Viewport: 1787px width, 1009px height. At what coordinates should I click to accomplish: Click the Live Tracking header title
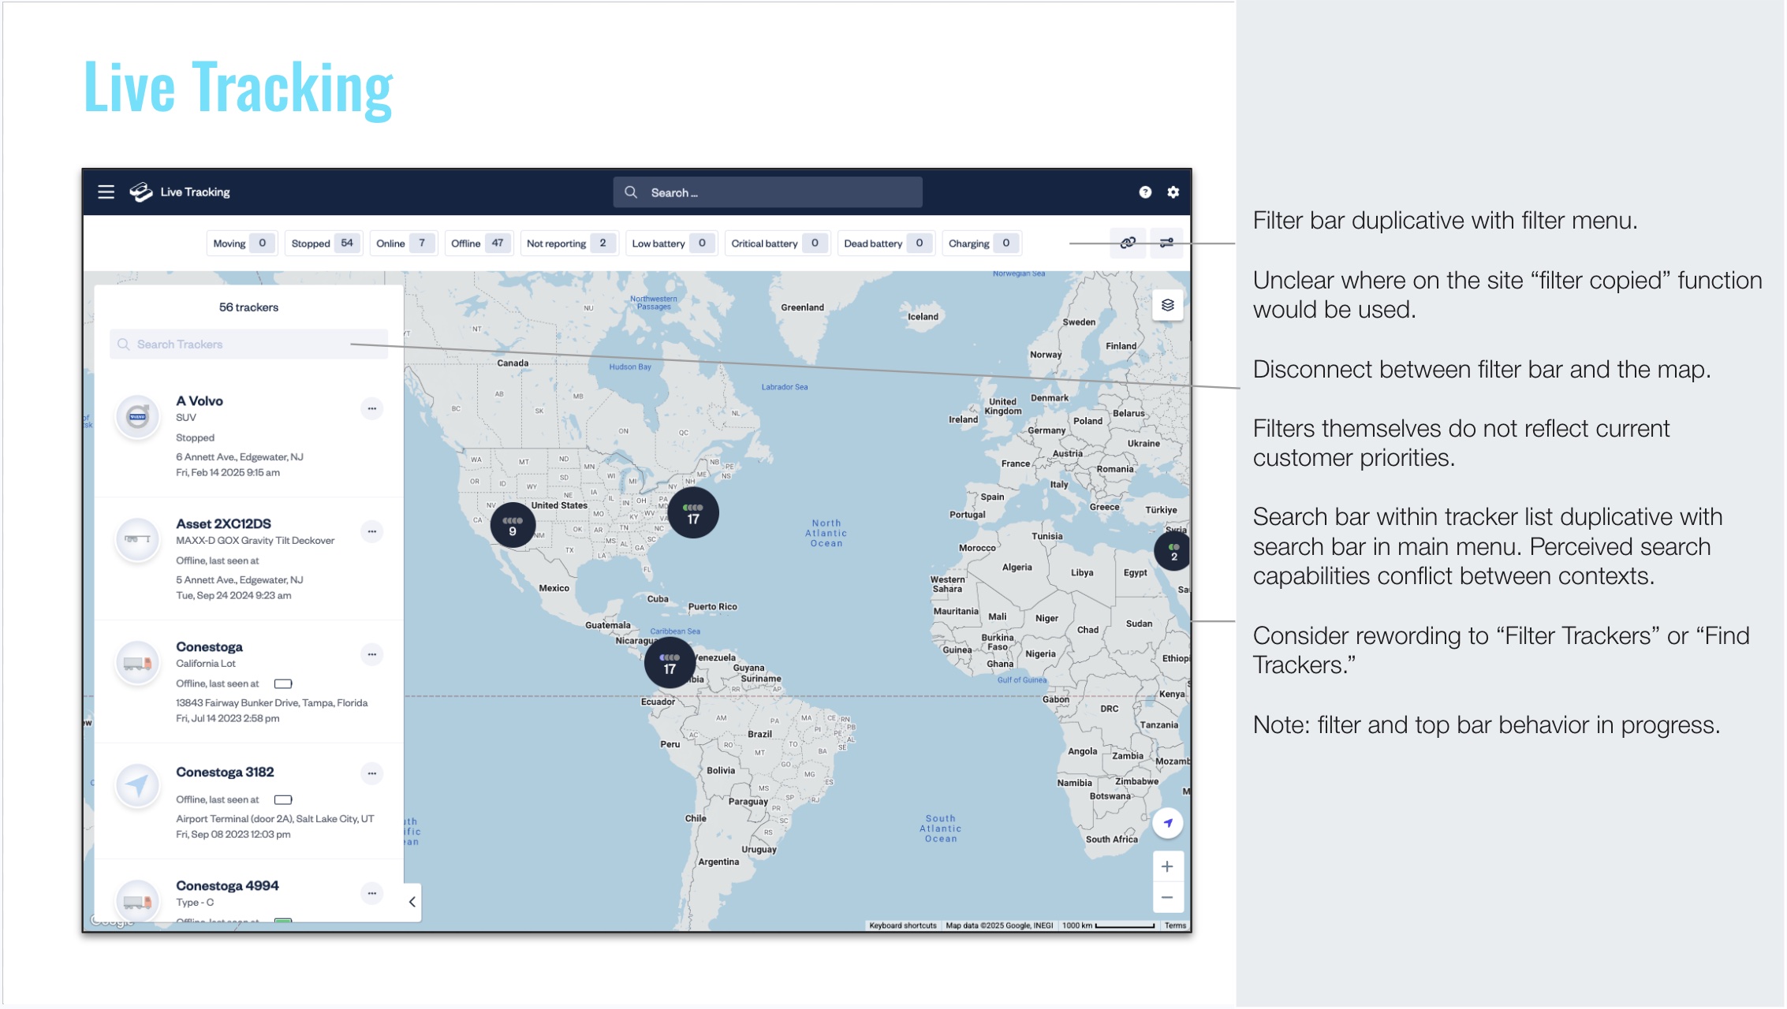pyautogui.click(x=195, y=192)
